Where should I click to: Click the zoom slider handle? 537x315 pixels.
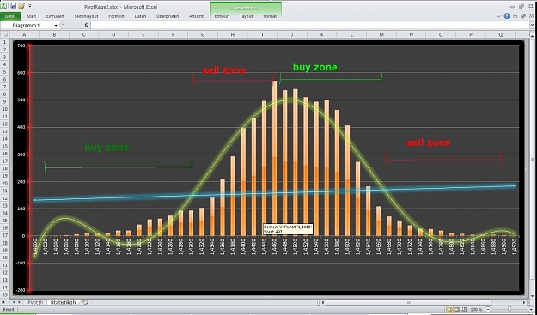tap(510, 310)
